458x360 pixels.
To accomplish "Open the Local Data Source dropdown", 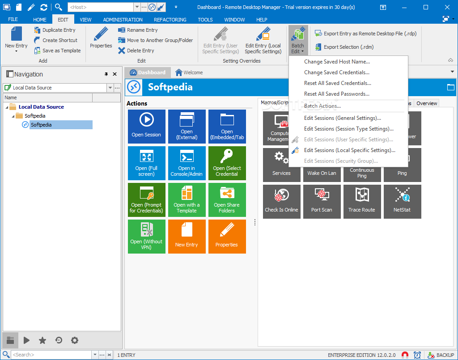I will (110, 88).
